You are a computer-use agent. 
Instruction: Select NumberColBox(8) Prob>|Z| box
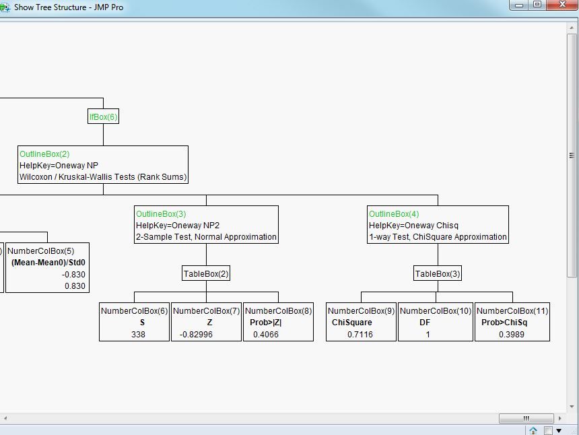click(x=279, y=322)
